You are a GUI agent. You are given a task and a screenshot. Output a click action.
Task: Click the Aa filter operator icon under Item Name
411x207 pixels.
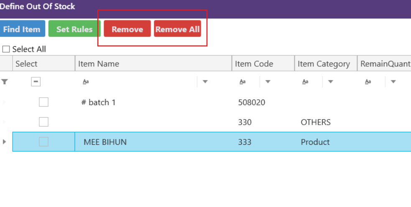pos(86,82)
